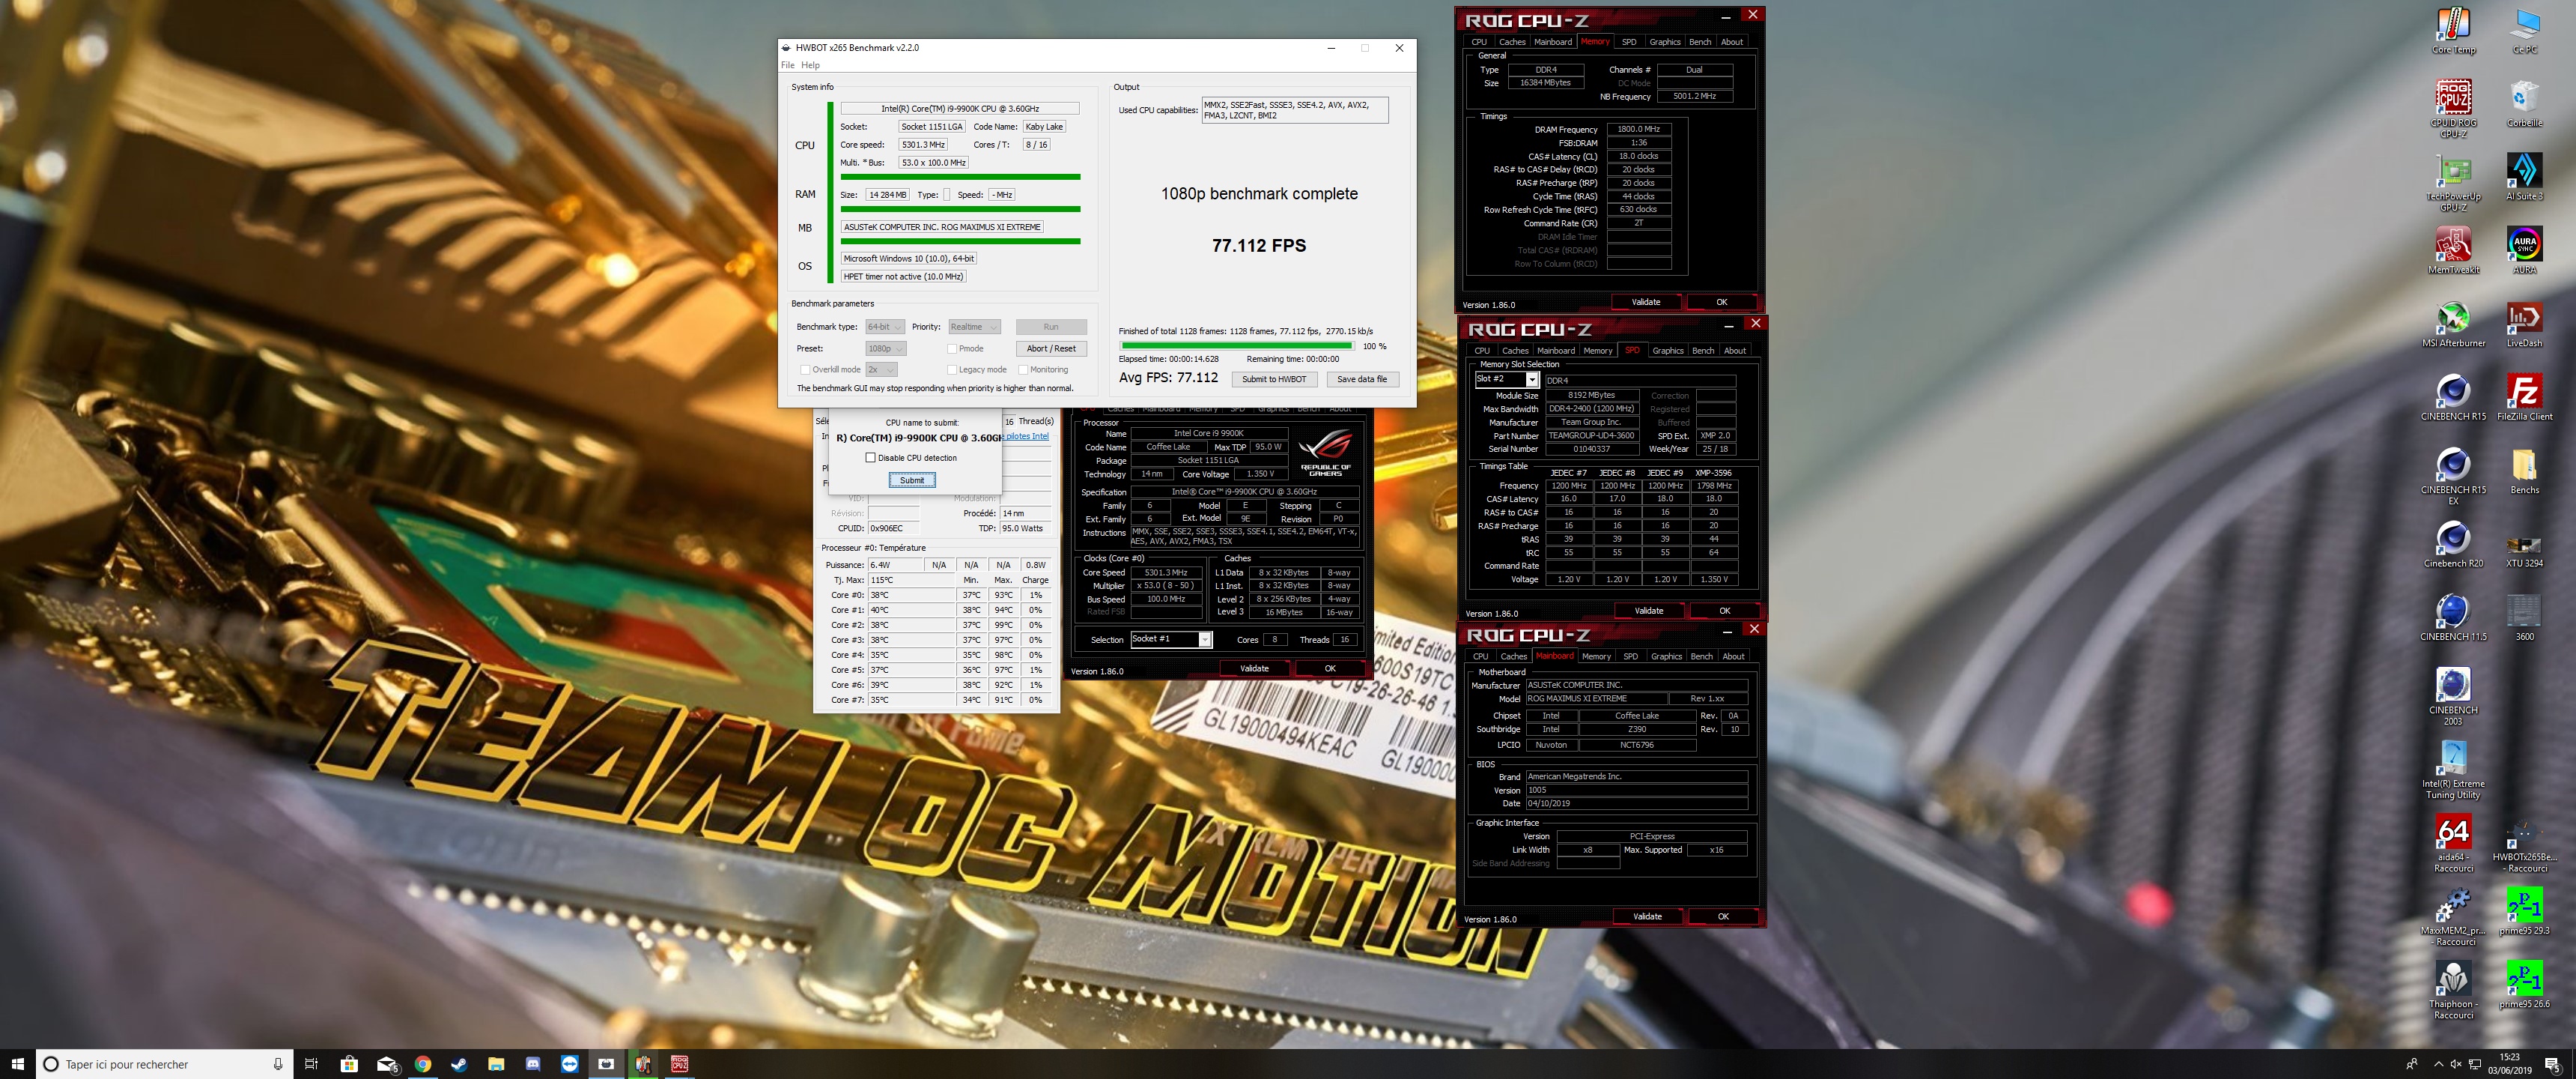Launch the prime95 29.3 desktop shortcut

click(x=2524, y=912)
